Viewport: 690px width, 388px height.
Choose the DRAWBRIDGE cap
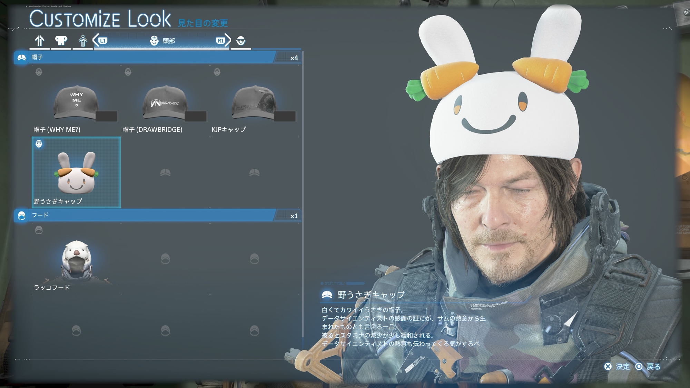coord(165,102)
